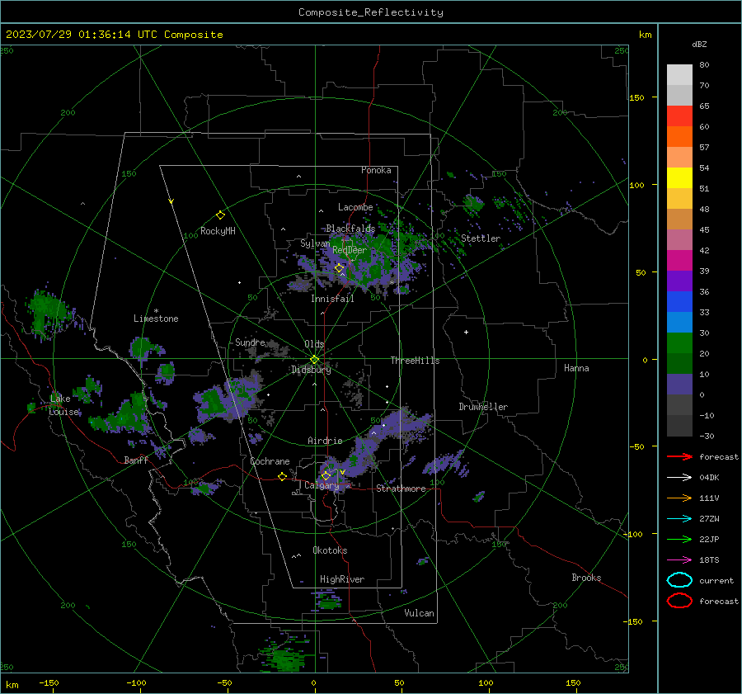Click the Sundre city label
Screen dimensions: 742x694
click(250, 342)
